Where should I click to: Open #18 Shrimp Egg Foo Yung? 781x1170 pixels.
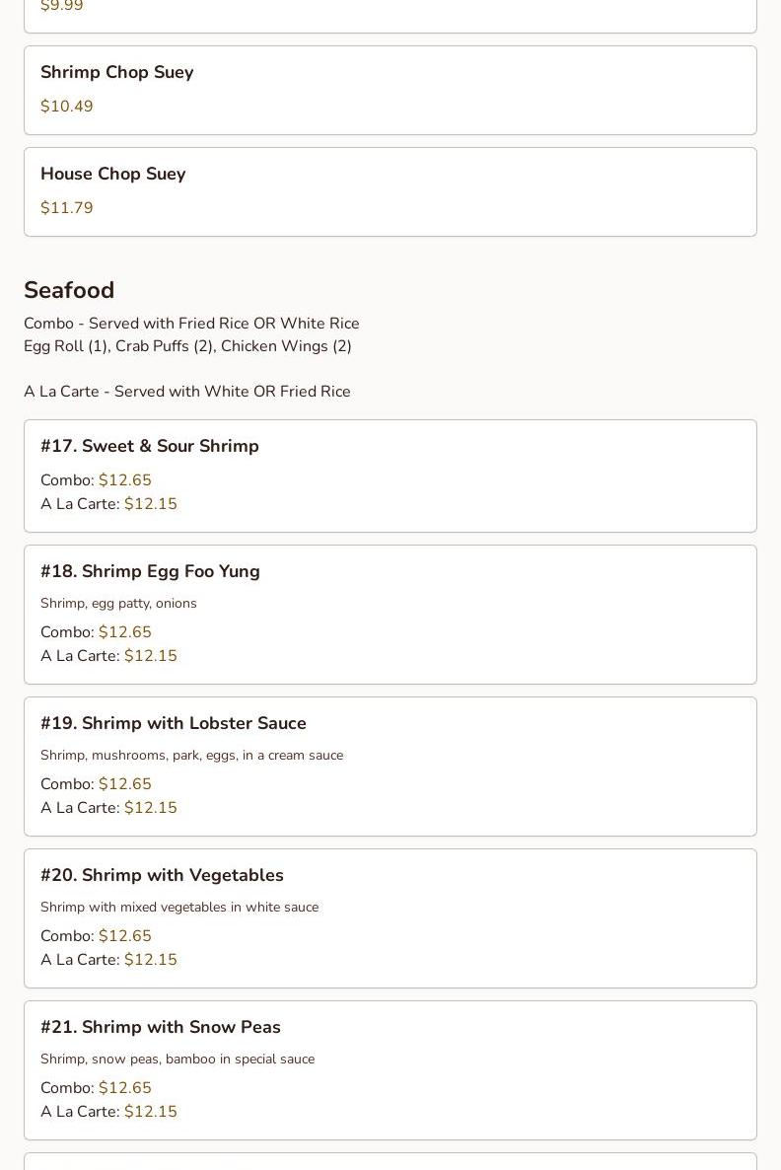point(150,571)
